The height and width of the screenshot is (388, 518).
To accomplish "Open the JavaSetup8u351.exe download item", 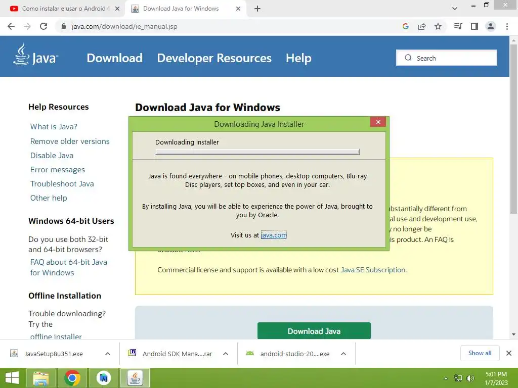I will [x=54, y=354].
